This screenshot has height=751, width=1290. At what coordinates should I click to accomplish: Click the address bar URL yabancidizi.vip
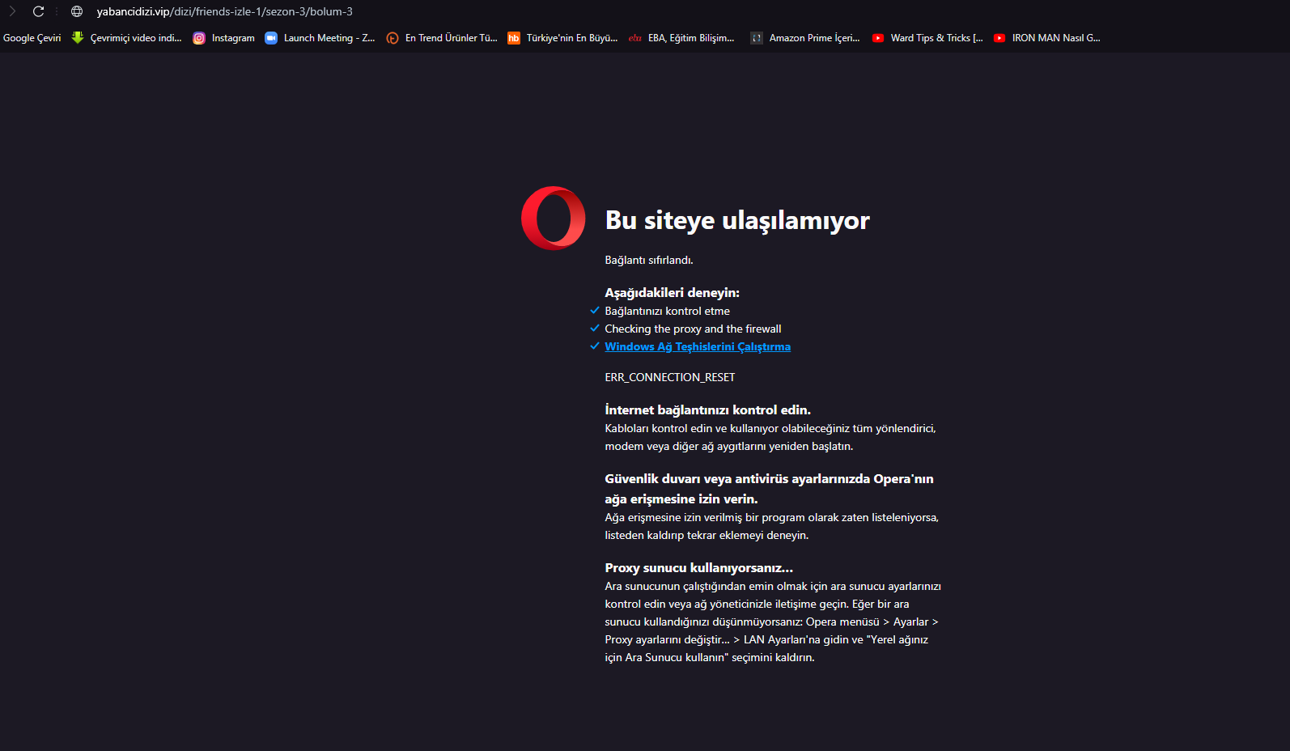click(x=224, y=11)
